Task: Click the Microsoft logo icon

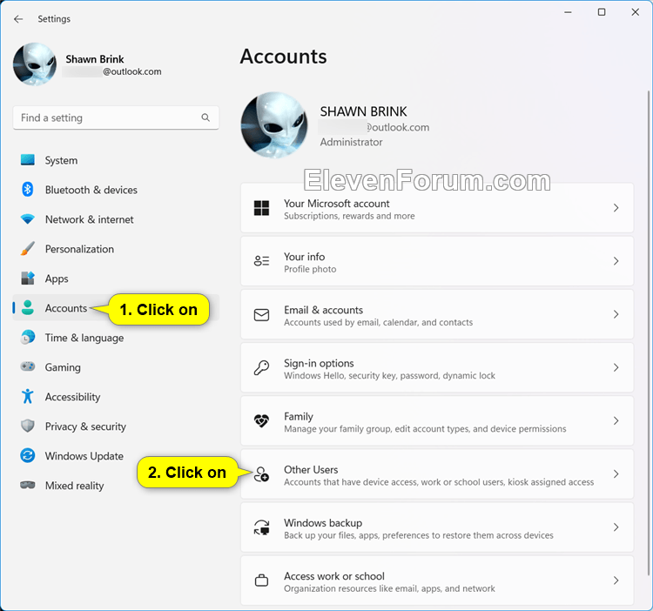Action: [261, 208]
